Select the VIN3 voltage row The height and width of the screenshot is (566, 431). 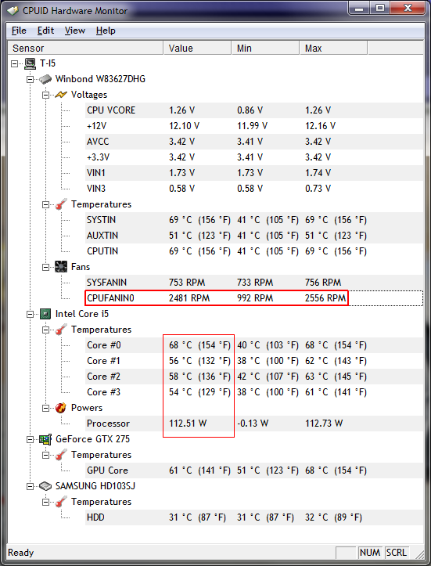254,189
